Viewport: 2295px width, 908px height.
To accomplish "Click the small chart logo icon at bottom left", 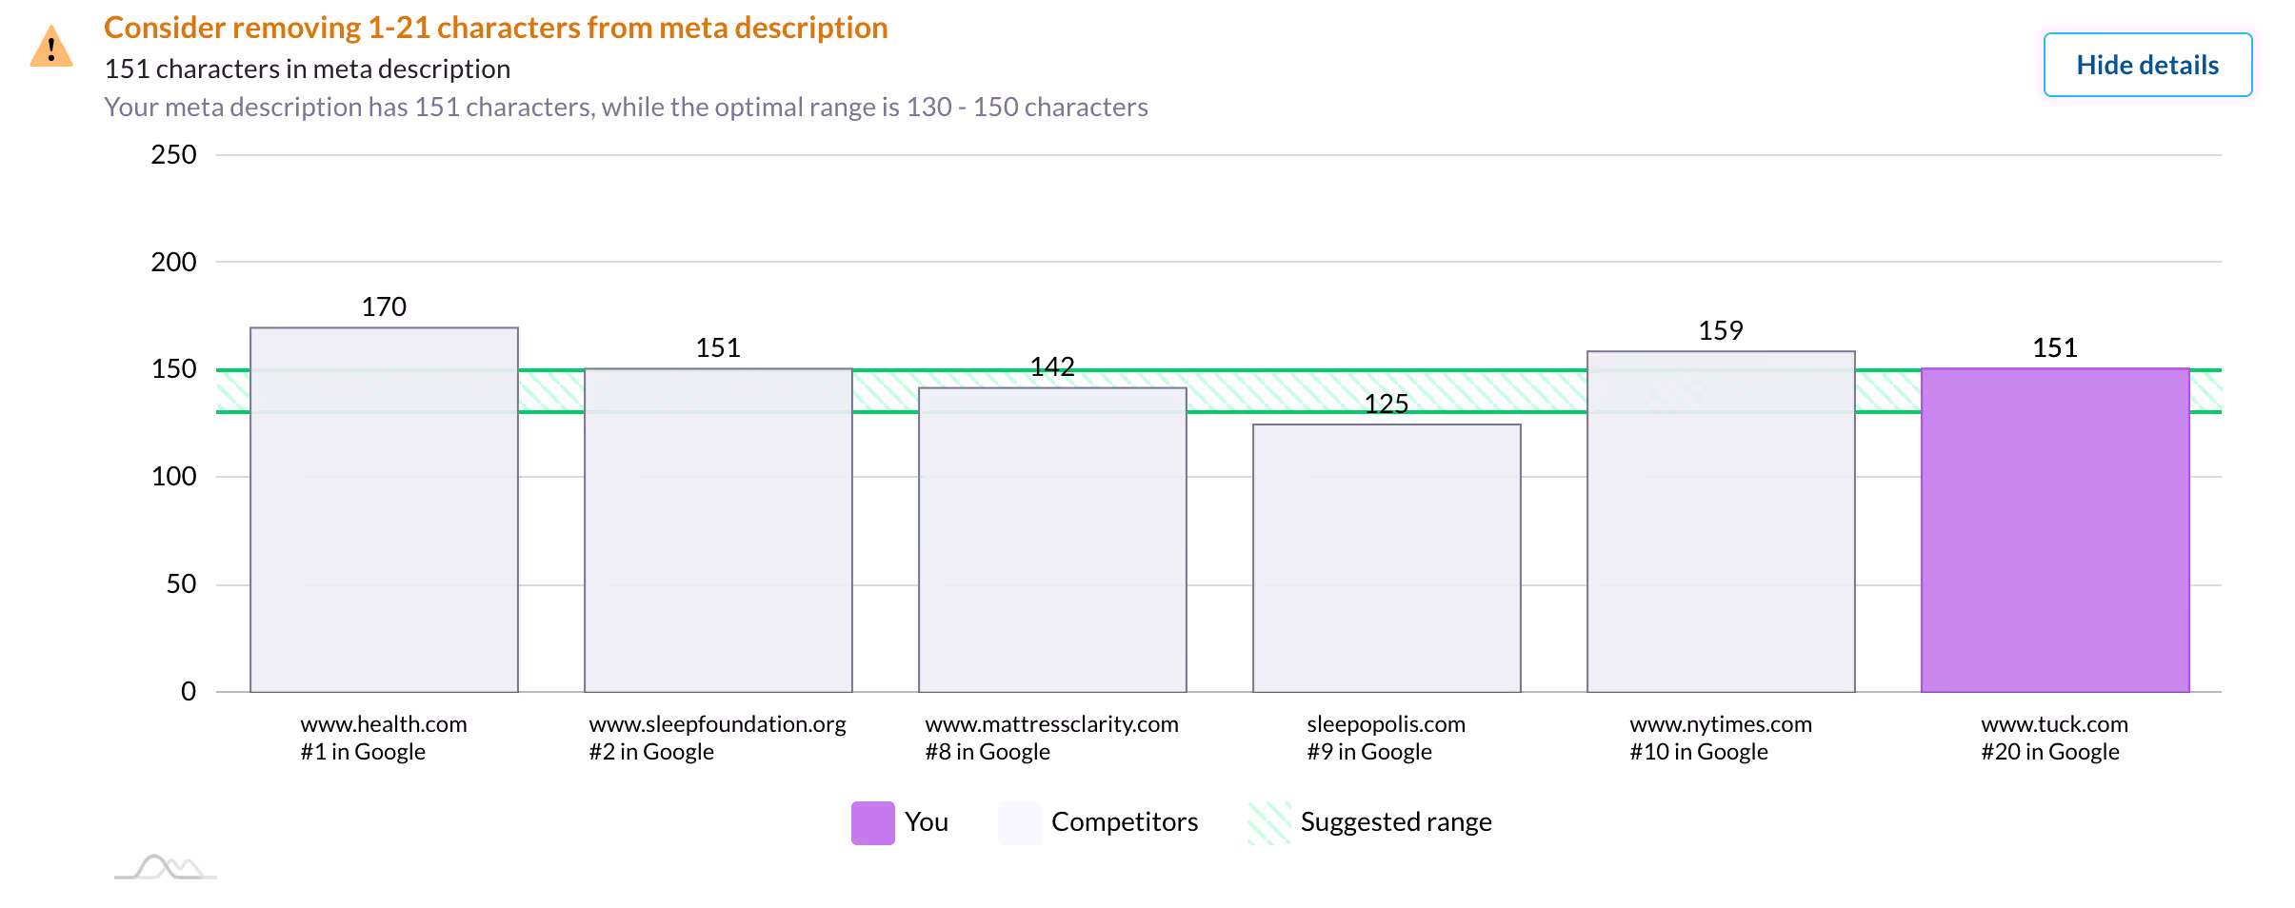I will coord(166,868).
